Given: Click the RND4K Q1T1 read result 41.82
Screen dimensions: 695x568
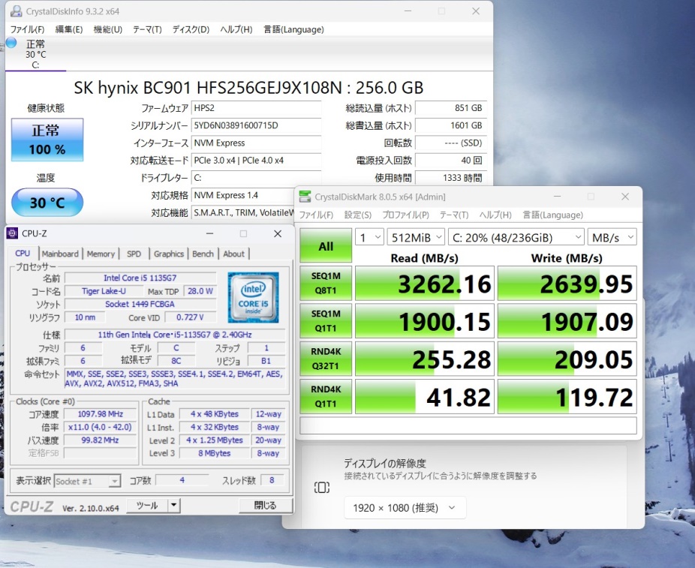Looking at the screenshot, I should [x=425, y=396].
